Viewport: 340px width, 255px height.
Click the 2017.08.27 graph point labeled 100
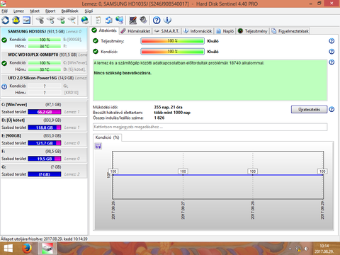[x=183, y=171]
